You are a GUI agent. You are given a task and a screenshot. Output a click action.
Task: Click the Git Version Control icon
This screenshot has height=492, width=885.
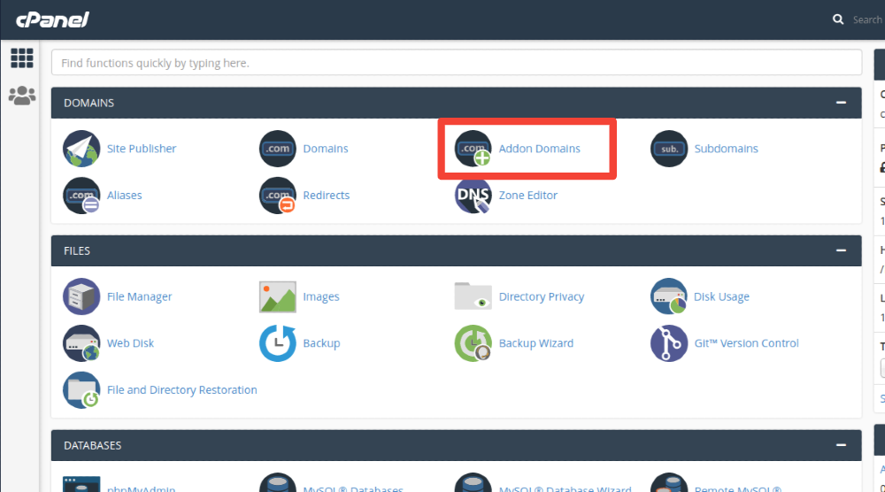point(669,343)
